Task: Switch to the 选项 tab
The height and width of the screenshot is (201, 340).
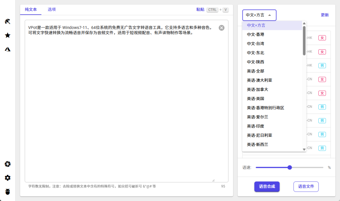Action: 51,10
